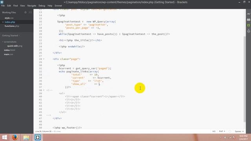
Task: Click the 'list' value on line 35
Action: (x=97, y=81)
